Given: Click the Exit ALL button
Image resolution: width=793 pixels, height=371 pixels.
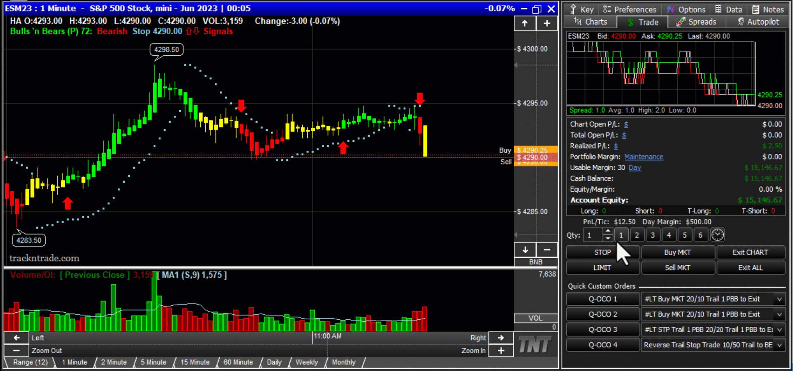Looking at the screenshot, I should [x=750, y=268].
